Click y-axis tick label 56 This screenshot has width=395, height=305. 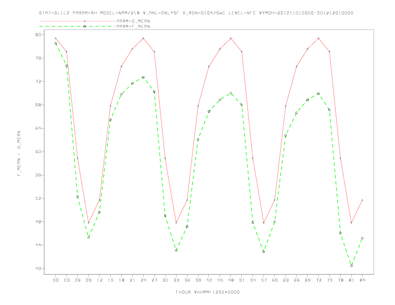pyautogui.click(x=38, y=175)
